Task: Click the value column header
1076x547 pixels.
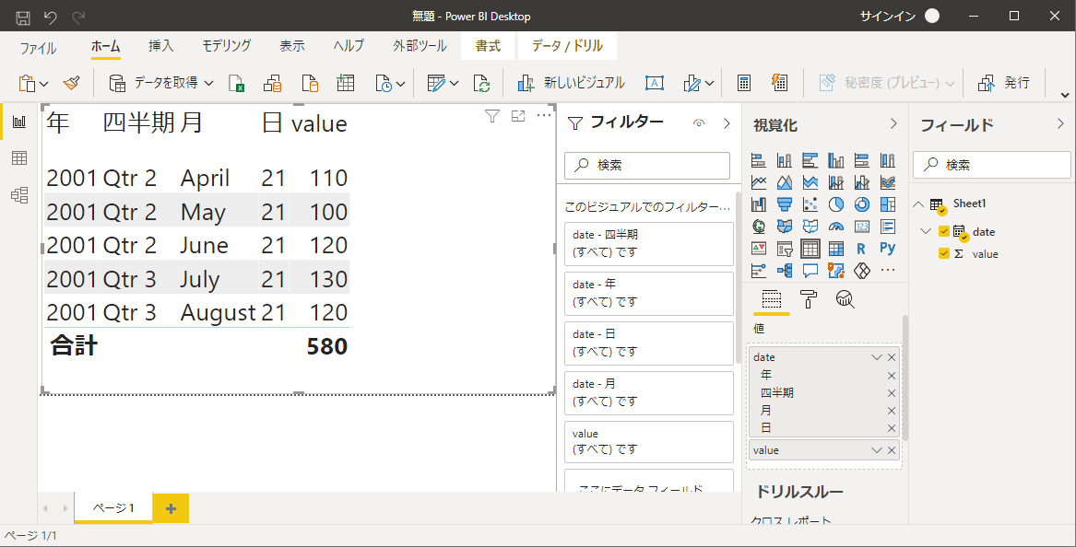Action: pos(319,123)
